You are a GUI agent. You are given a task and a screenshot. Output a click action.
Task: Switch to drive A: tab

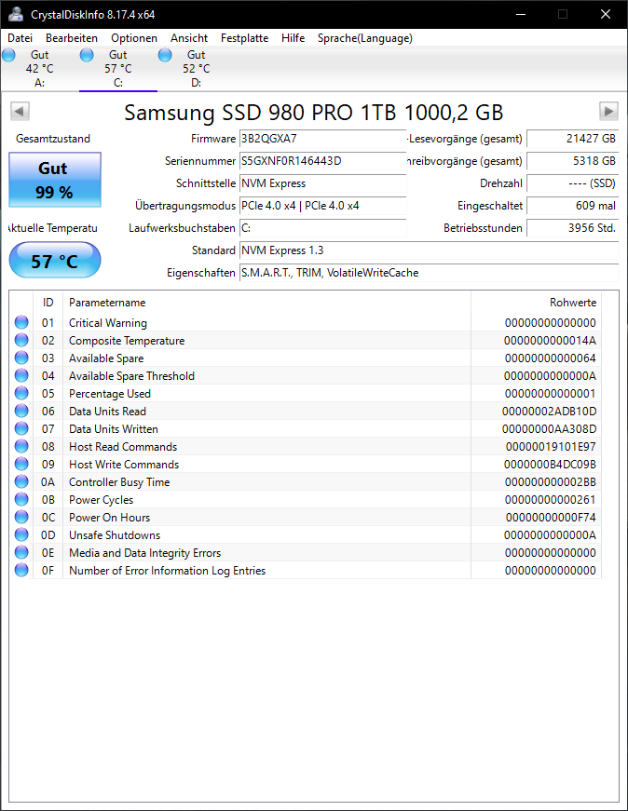(x=39, y=69)
